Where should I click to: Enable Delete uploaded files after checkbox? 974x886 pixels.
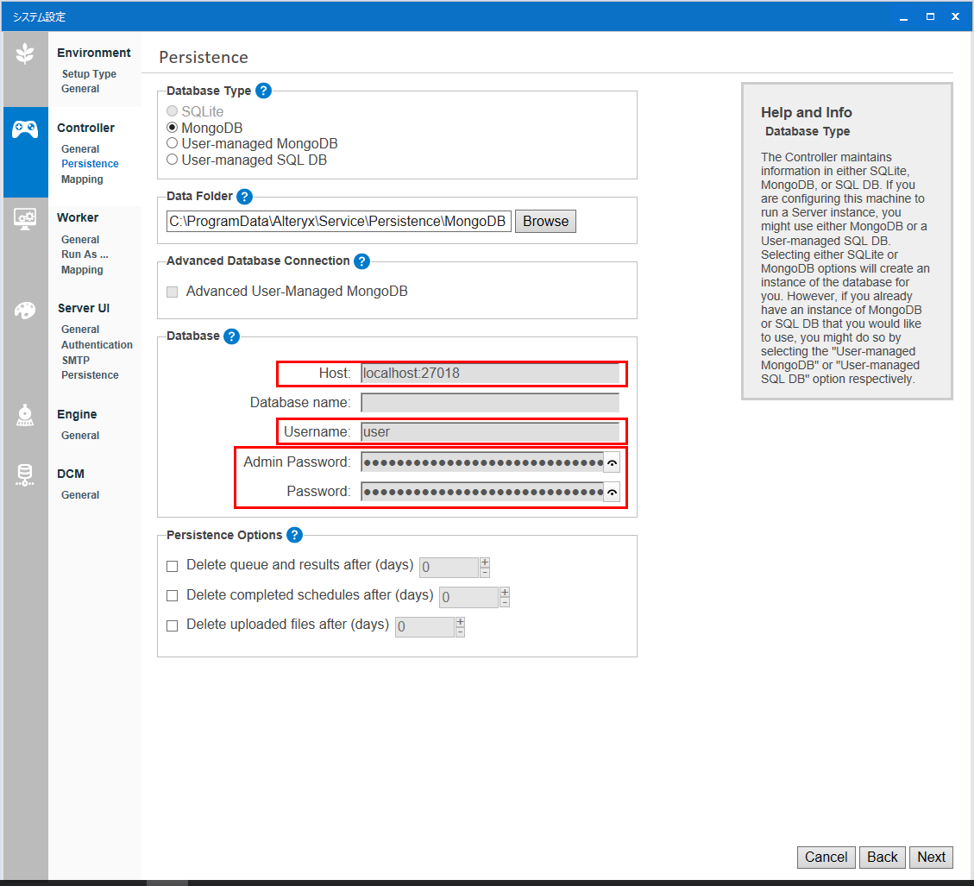(173, 625)
